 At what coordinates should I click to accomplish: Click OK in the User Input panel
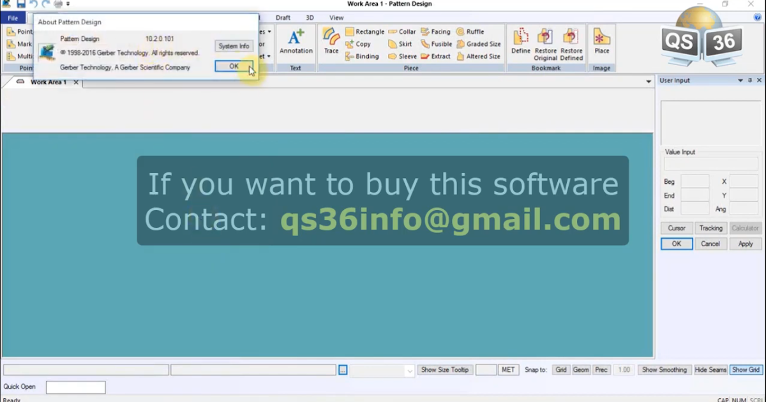[677, 244]
